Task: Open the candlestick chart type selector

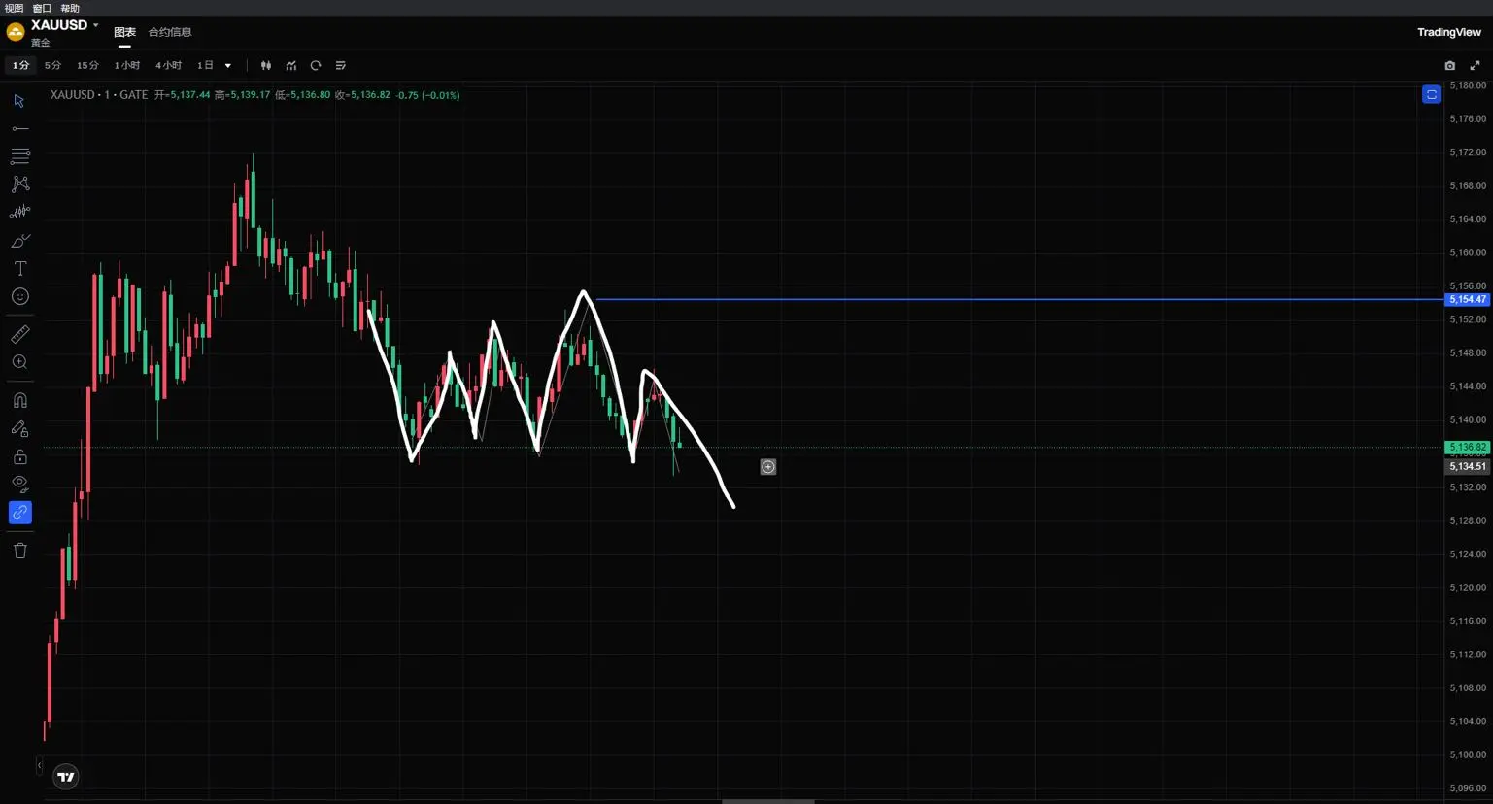Action: pos(265,66)
